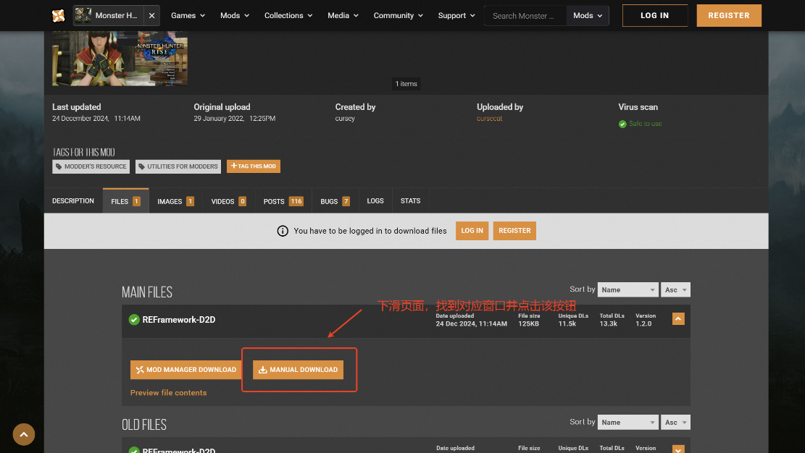The width and height of the screenshot is (805, 453).
Task: Click the Tag This Mod button
Action: 253,166
